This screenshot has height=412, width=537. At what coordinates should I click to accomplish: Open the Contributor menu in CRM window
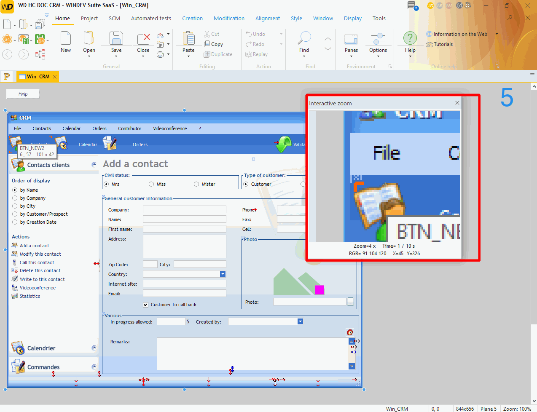(x=130, y=128)
